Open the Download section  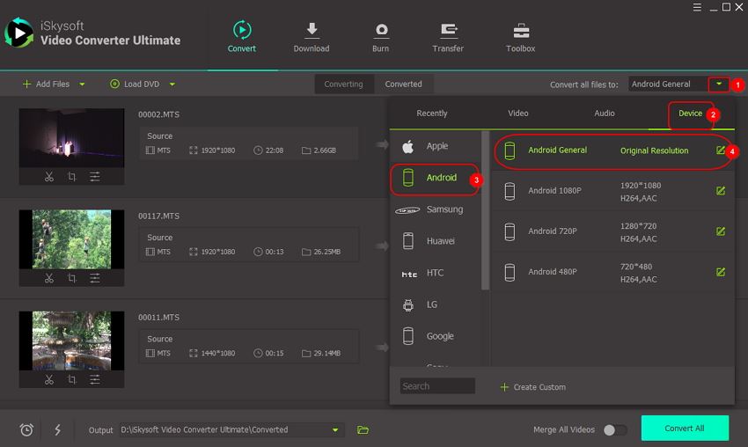(311, 36)
